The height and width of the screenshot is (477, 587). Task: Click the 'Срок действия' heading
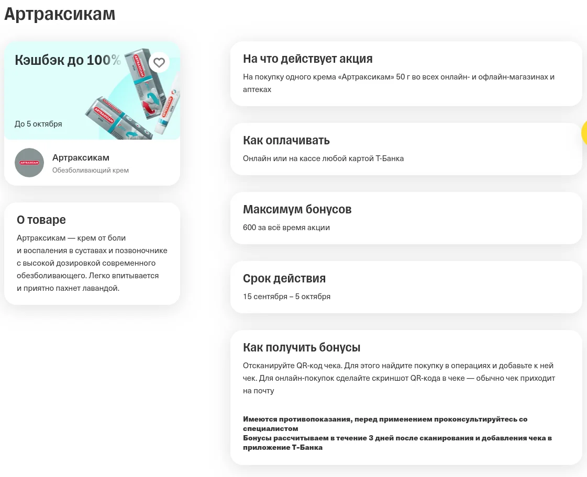[284, 278]
